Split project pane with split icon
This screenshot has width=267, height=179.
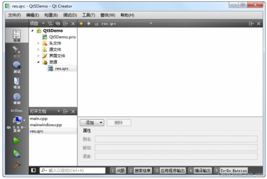(66, 23)
